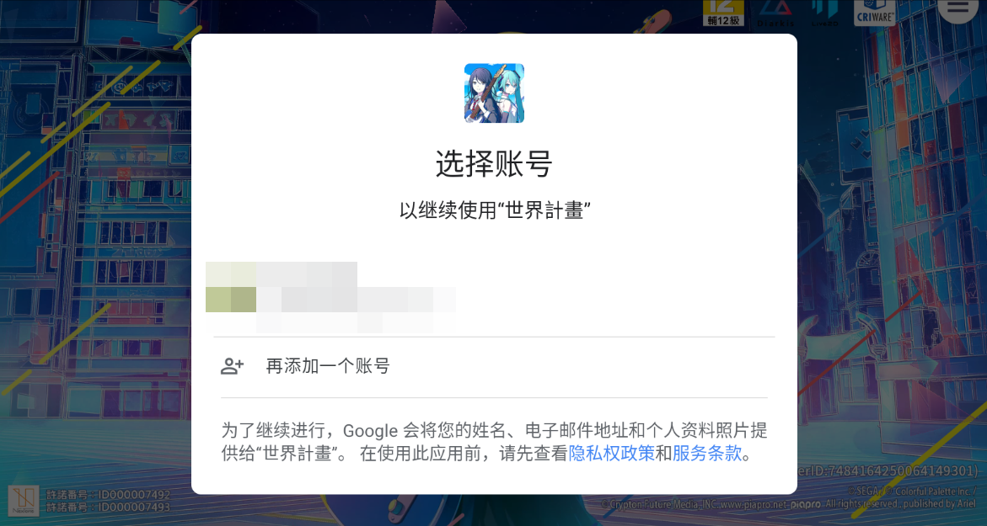Click the 輔12級 age rating badge

723,13
